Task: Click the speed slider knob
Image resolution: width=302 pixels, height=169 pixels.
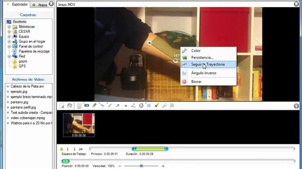Action: point(141,166)
